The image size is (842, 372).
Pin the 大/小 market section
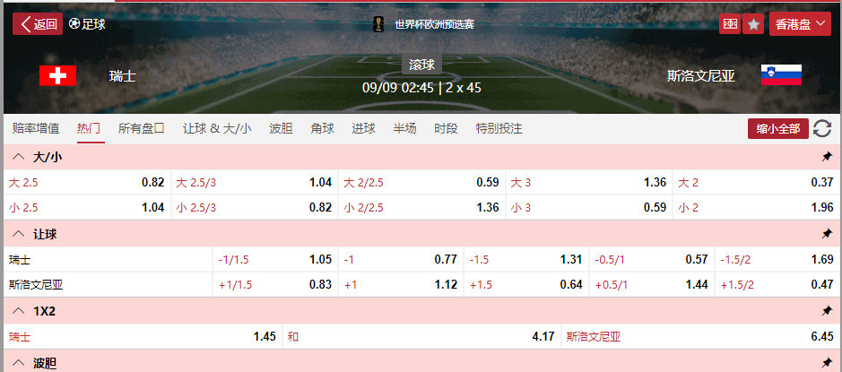click(827, 157)
